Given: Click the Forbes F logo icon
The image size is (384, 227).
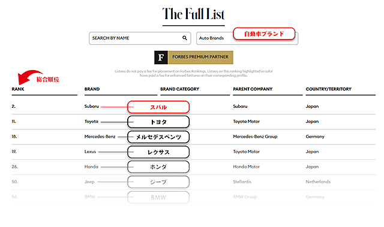Looking at the screenshot, I should click(161, 57).
